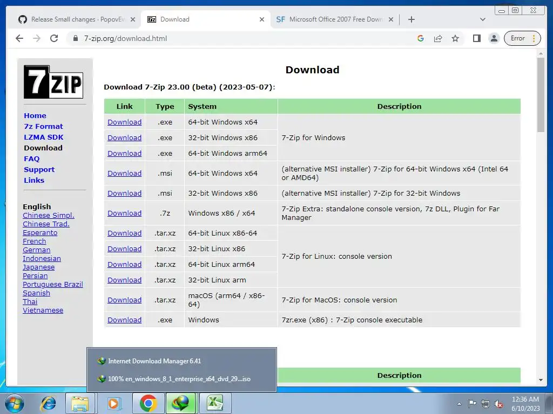
Task: Download .tar.xz for 64-bit Linux x86-64
Action: 125,233
